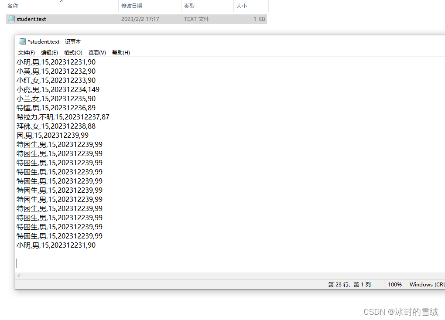Click the line 小黄,男,15,202312232,90

pyautogui.click(x=56, y=71)
